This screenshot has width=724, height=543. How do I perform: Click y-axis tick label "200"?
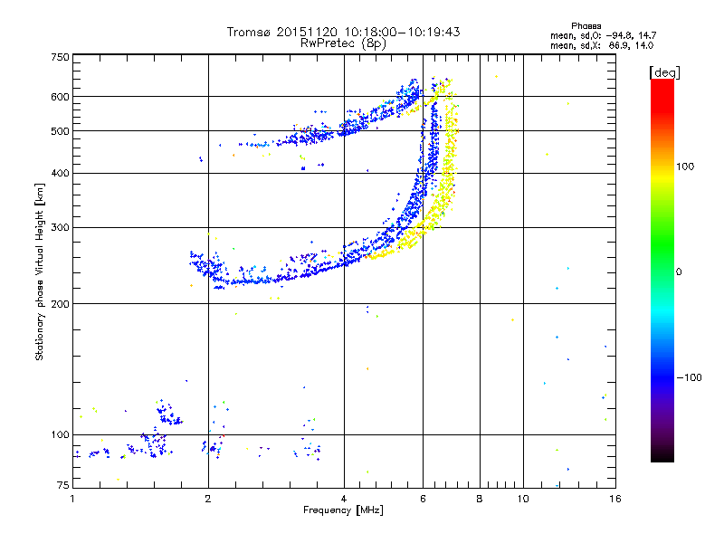(60, 304)
